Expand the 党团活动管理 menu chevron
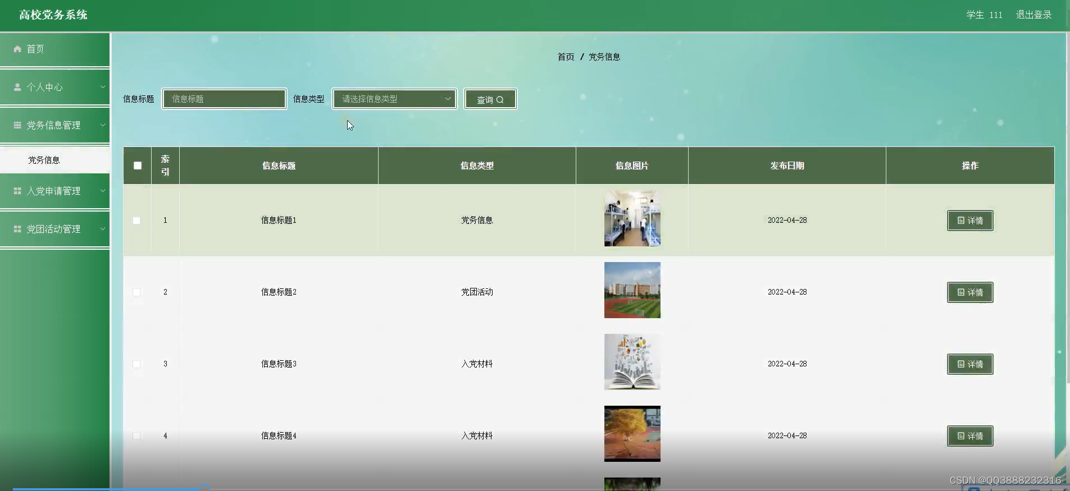 [x=103, y=229]
